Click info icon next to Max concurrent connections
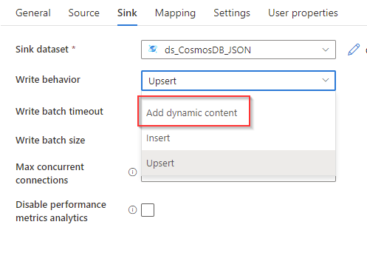 click(x=132, y=172)
